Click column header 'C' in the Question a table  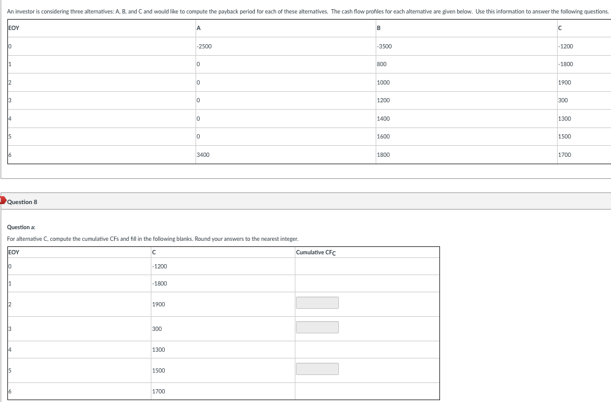point(154,252)
